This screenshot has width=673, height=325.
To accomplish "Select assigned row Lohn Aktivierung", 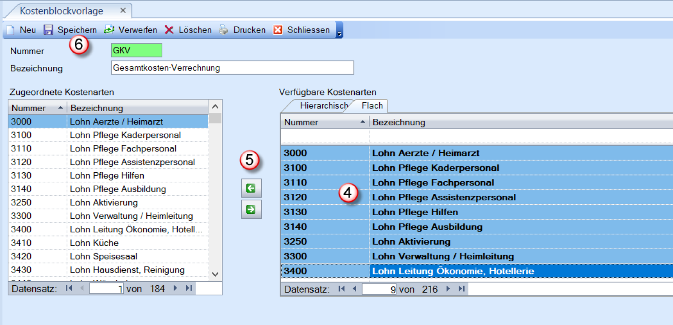I will coord(108,203).
